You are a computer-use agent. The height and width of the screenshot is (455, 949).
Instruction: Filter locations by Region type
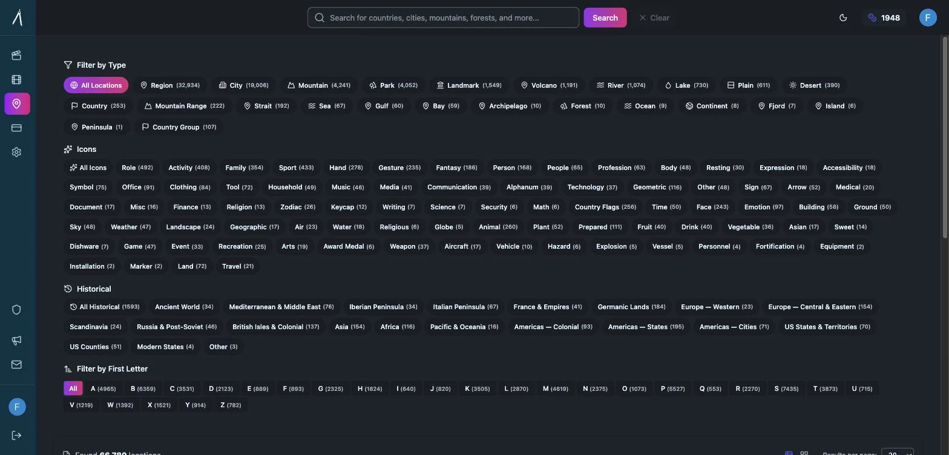coord(169,85)
